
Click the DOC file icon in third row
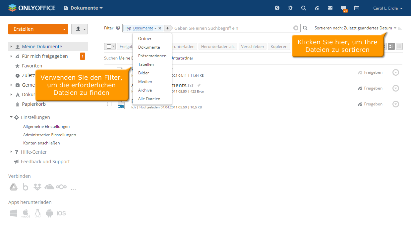(121, 104)
